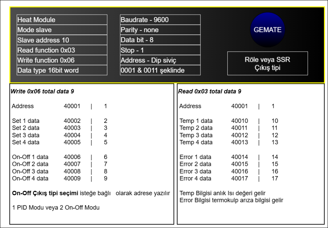
Task: Select the Data bit - 8 field
Action: click(160, 40)
